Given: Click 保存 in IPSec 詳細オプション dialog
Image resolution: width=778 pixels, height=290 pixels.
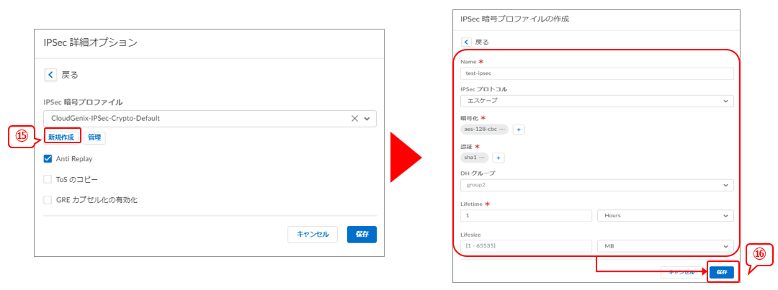Looking at the screenshot, I should click(x=362, y=235).
